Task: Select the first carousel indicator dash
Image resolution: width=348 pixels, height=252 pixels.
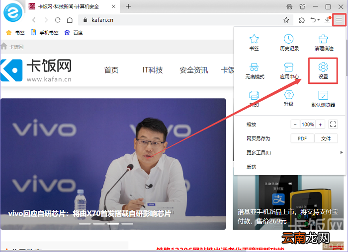Action: tap(85, 224)
